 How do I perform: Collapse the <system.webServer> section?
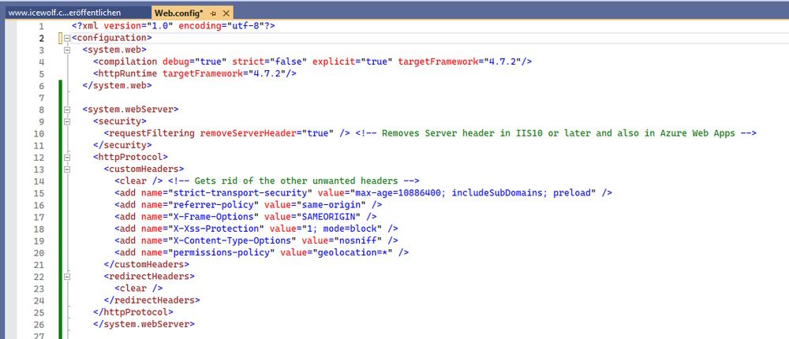[x=67, y=110]
